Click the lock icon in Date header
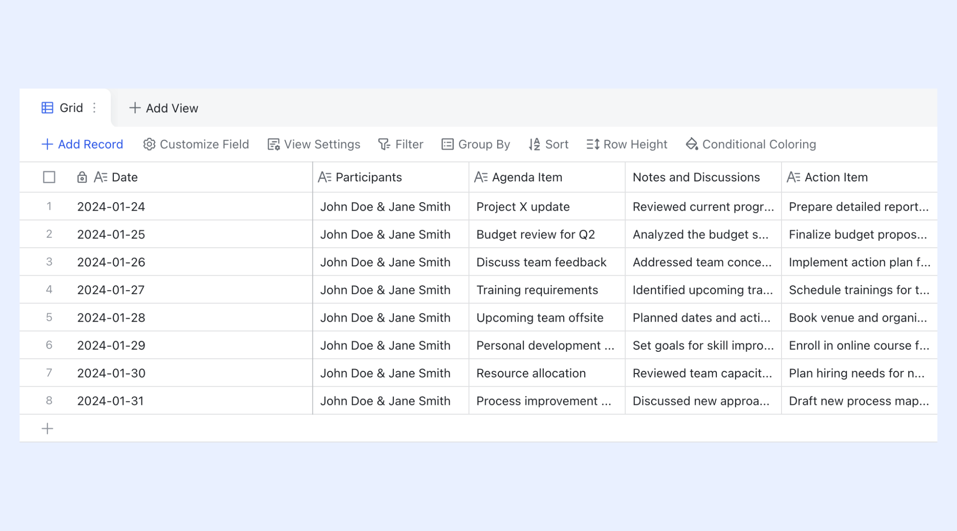The image size is (957, 531). [x=82, y=177]
